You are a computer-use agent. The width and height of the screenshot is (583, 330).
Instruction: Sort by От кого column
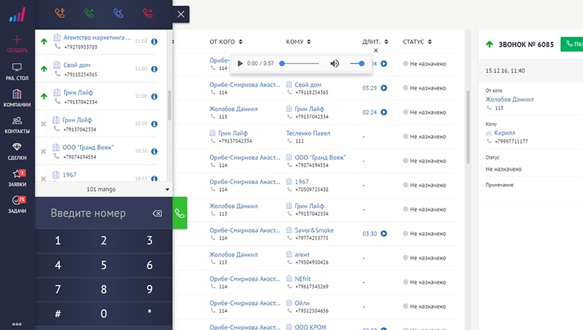[226, 42]
